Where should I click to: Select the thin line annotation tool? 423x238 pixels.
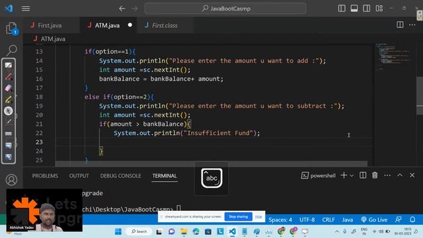(x=9, y=122)
